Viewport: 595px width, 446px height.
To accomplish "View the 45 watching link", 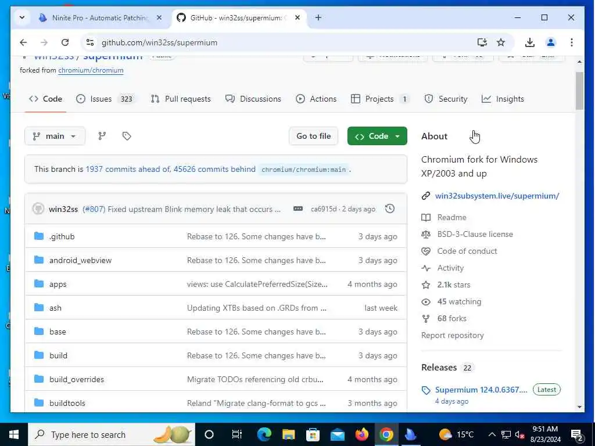I will click(459, 302).
